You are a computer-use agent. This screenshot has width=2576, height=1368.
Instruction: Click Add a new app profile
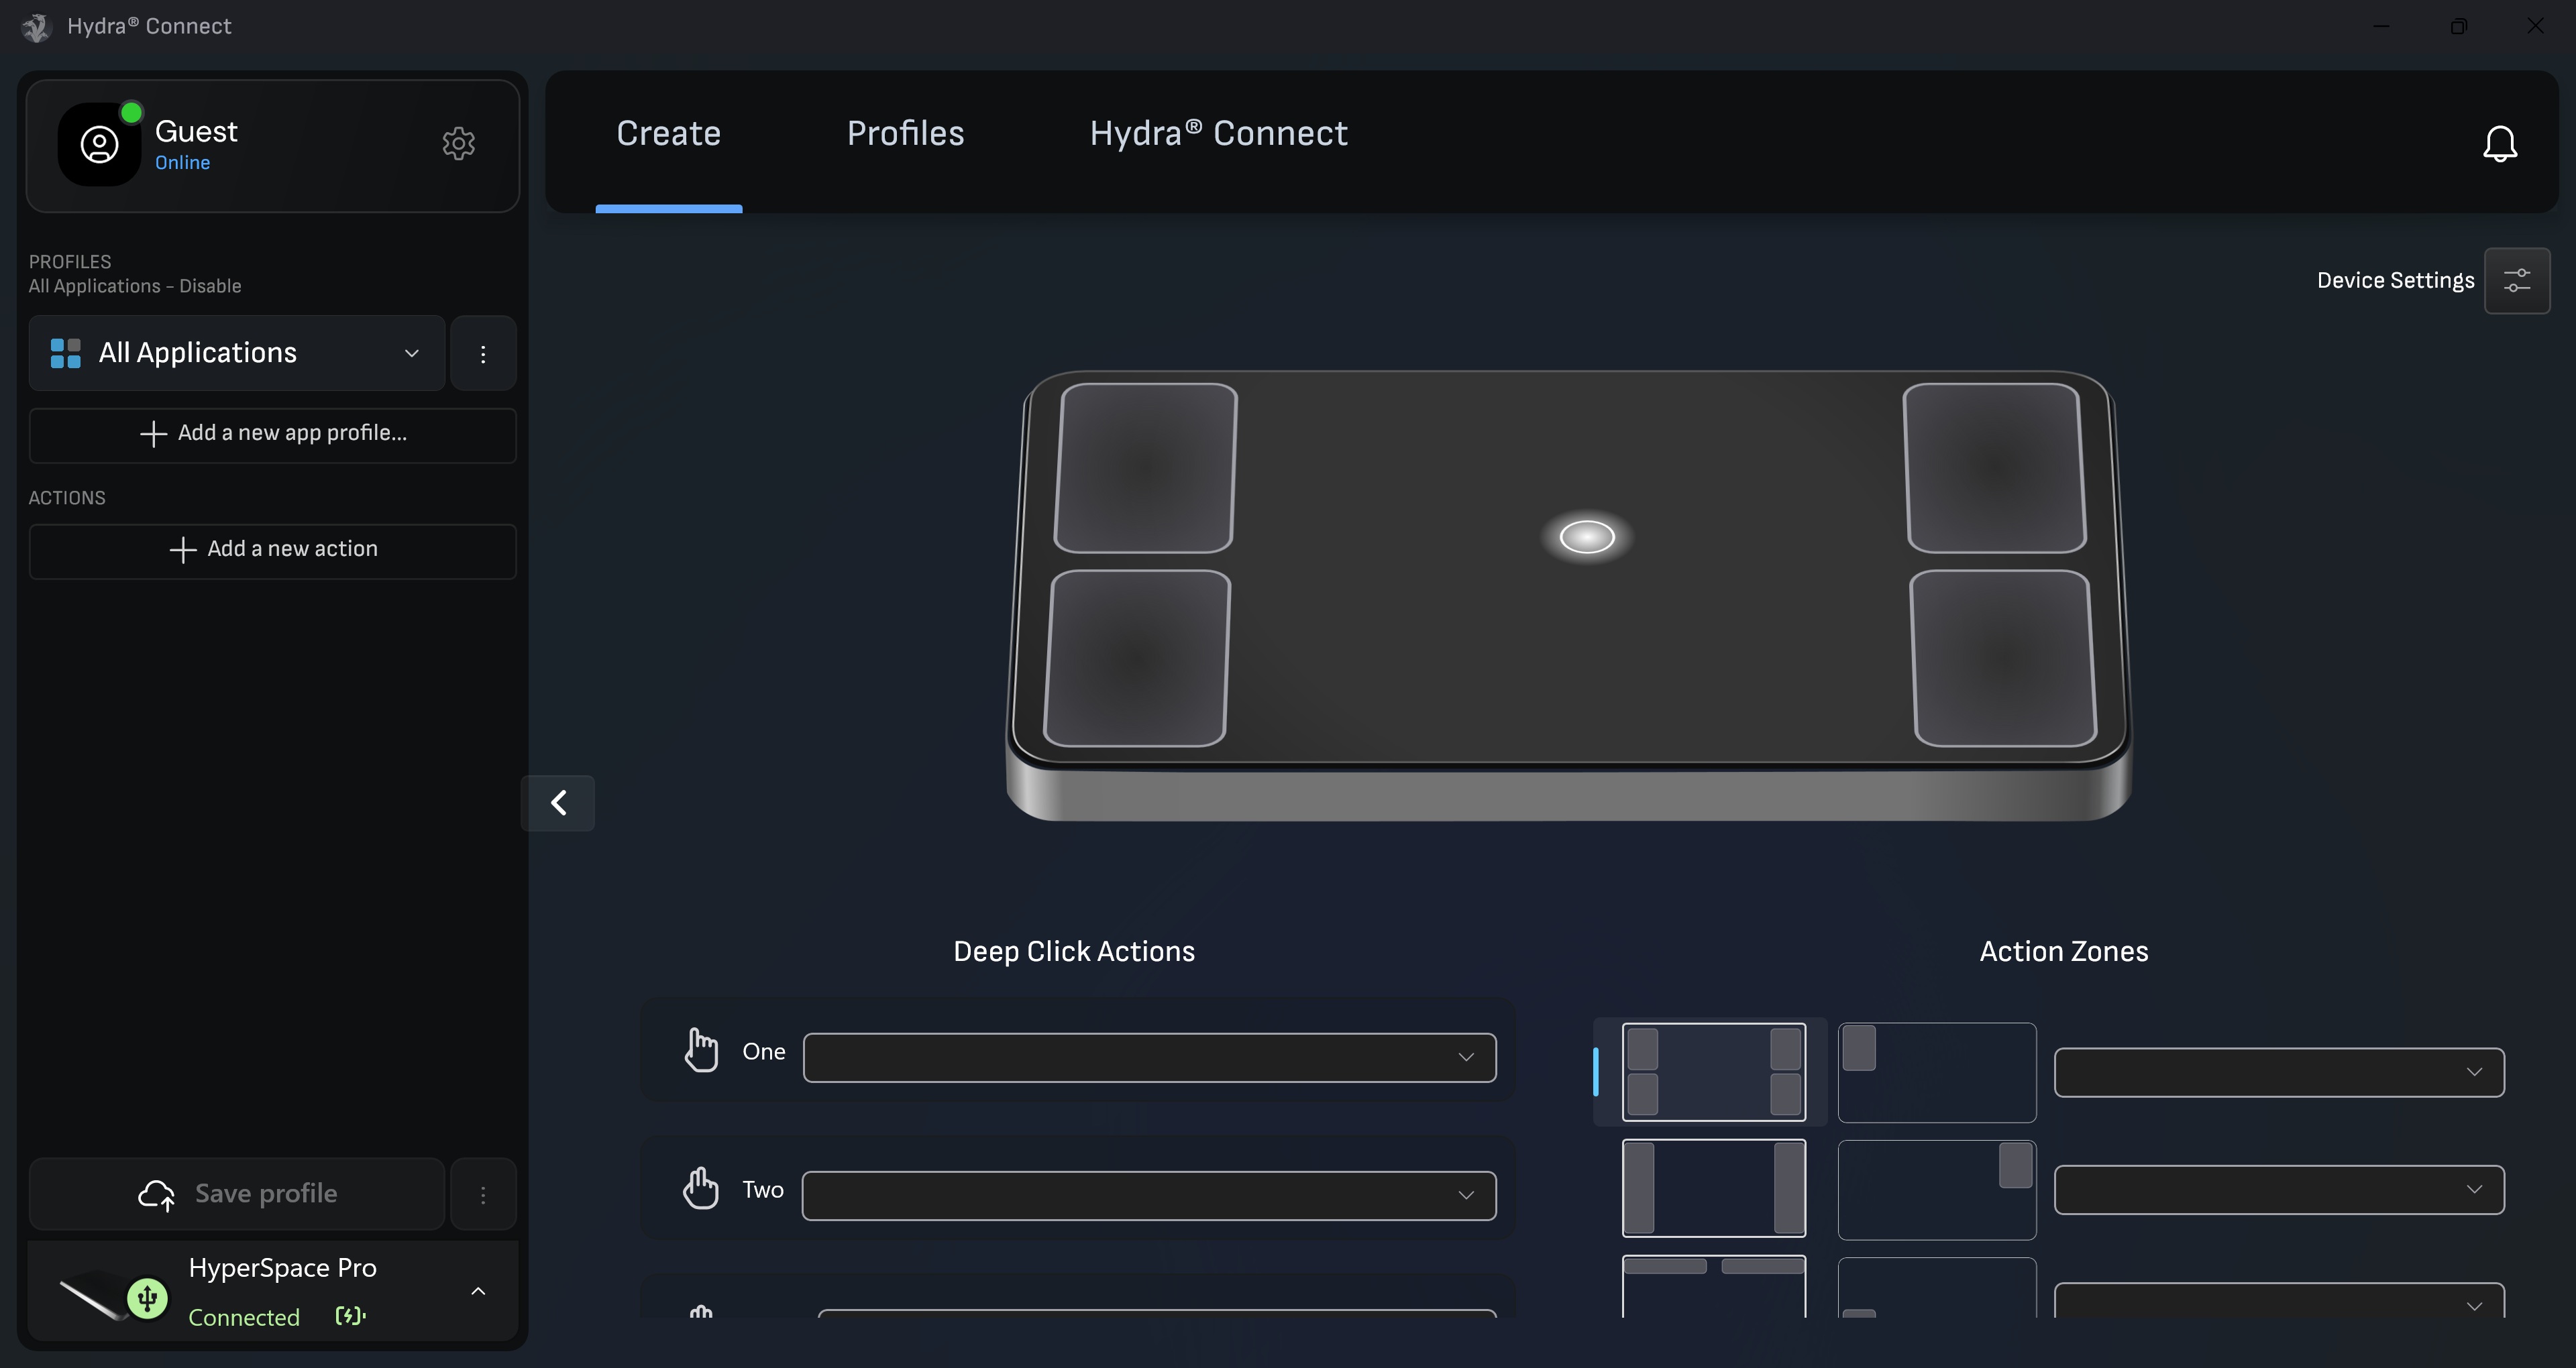[x=271, y=434]
